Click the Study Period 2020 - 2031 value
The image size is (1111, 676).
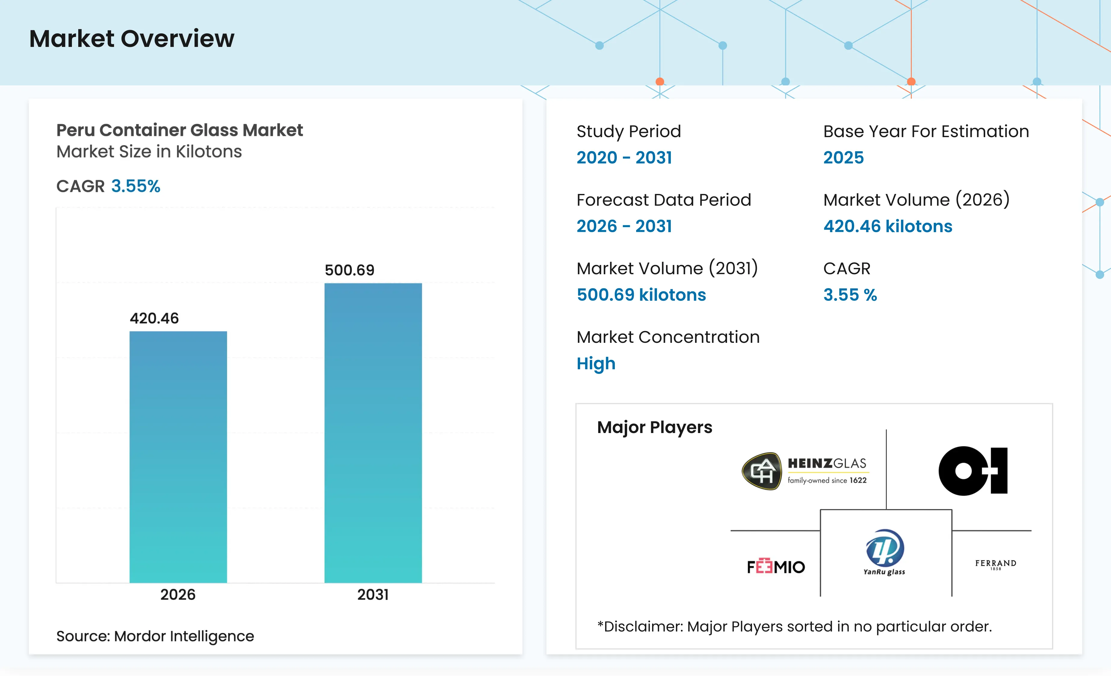624,157
